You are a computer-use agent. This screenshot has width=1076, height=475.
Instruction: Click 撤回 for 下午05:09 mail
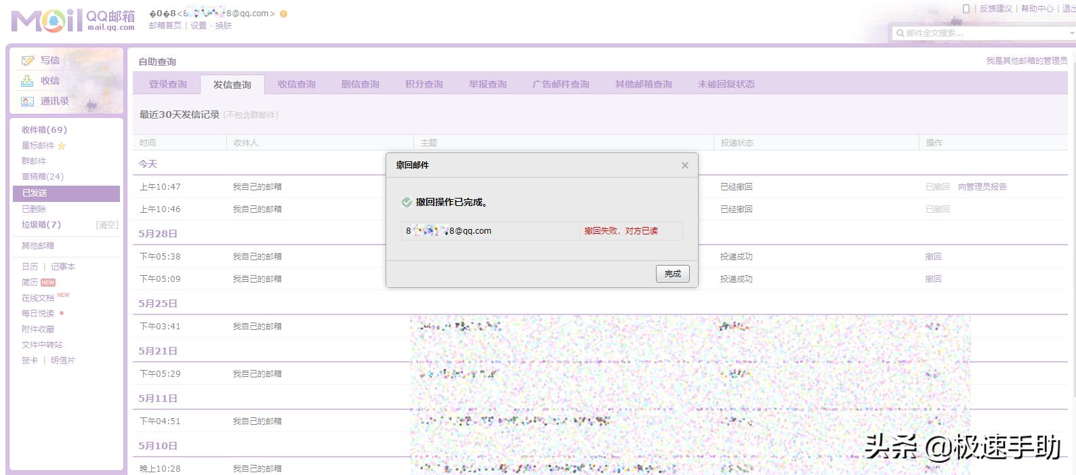(x=934, y=279)
